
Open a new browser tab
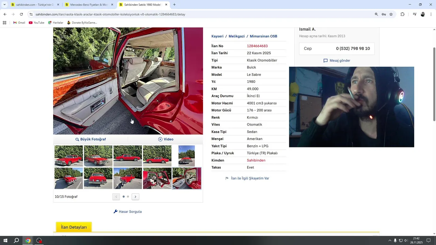click(x=174, y=5)
